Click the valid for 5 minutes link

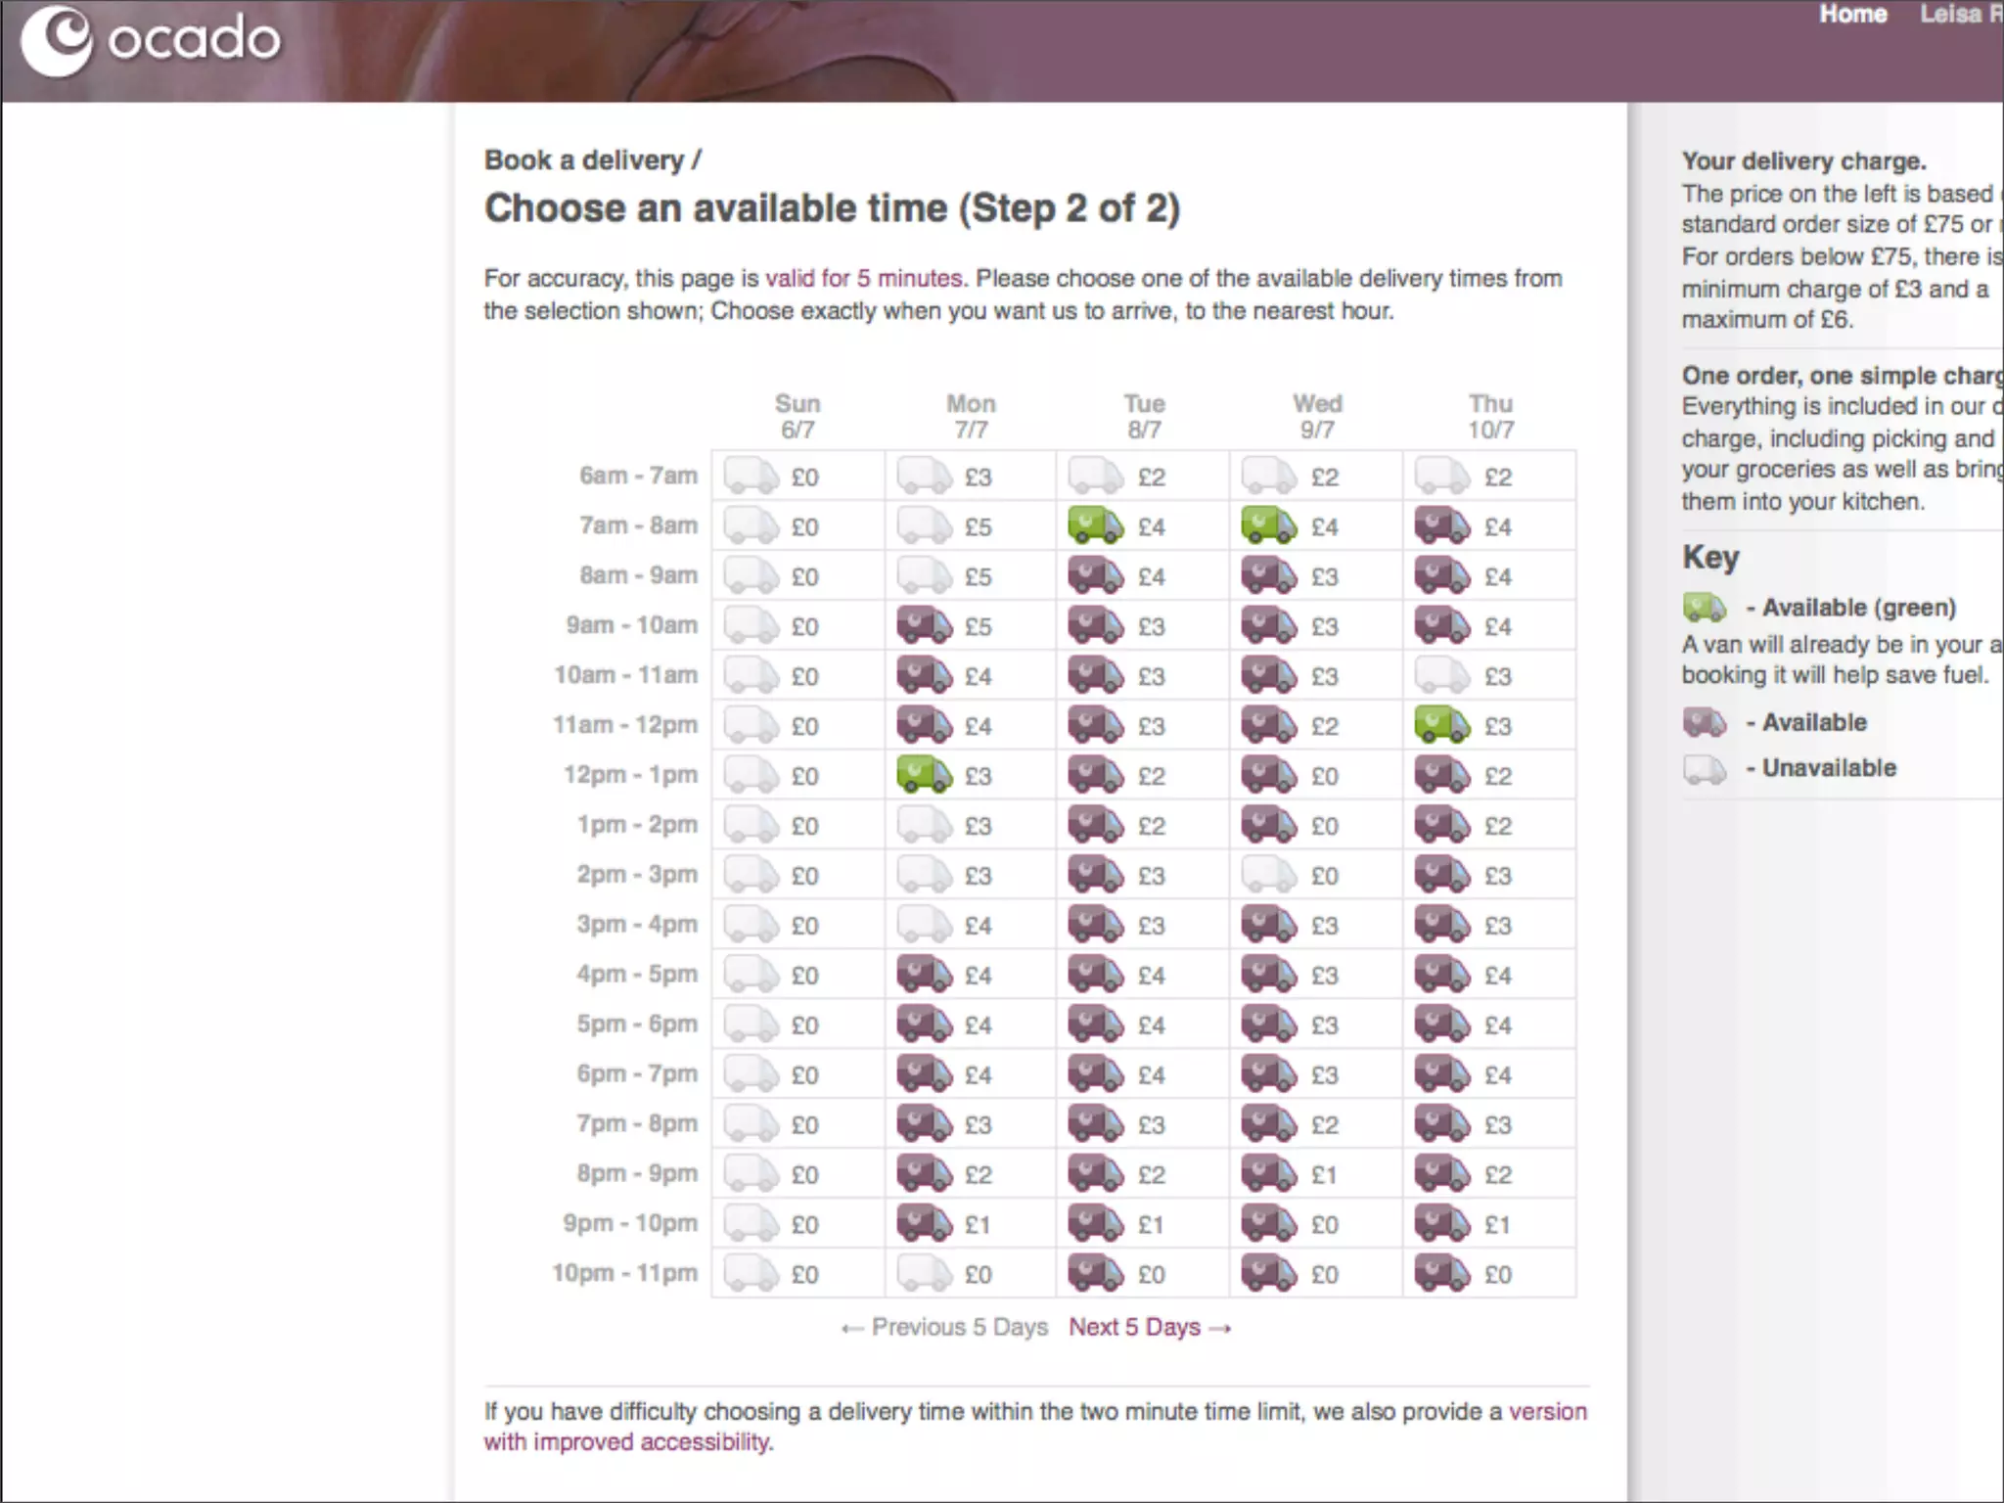[865, 279]
